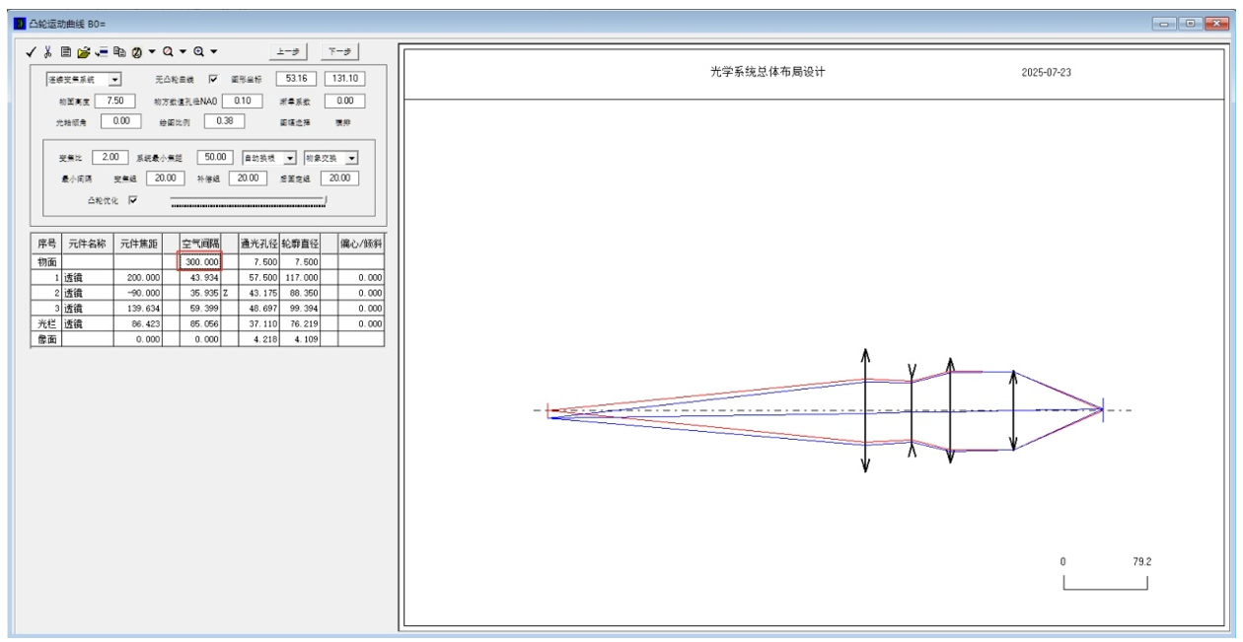The height and width of the screenshot is (642, 1243).
Task: Open the 自动换根 dropdown
Action: [290, 158]
